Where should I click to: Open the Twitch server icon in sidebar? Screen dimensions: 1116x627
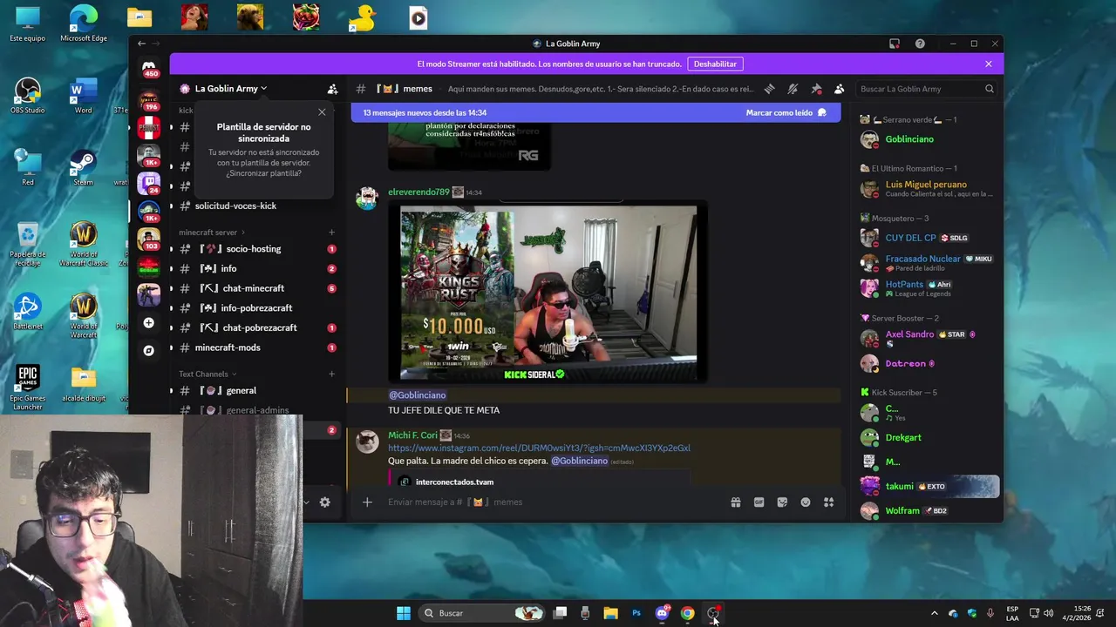tap(148, 182)
